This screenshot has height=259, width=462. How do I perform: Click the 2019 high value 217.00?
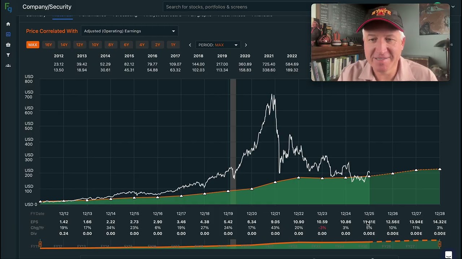(x=222, y=64)
